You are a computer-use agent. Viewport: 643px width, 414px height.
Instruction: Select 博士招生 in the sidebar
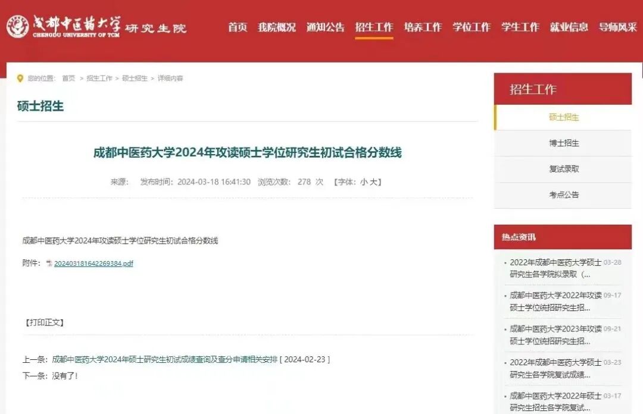[563, 143]
